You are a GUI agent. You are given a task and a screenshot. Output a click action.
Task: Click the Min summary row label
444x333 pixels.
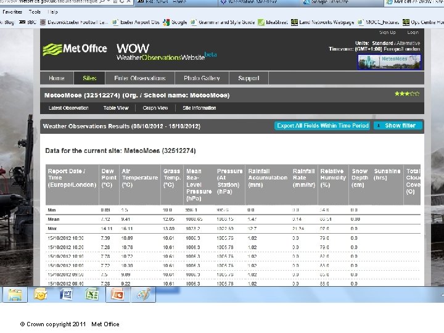point(52,210)
